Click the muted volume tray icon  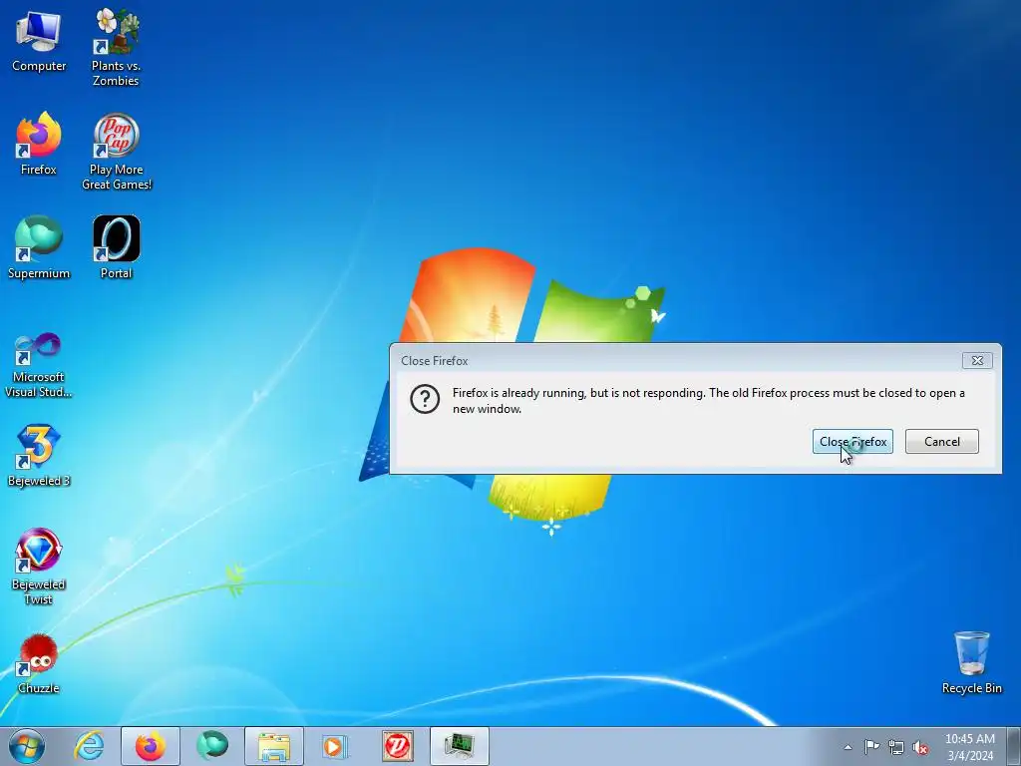point(920,747)
